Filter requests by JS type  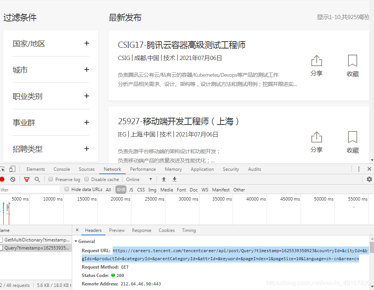(131, 190)
